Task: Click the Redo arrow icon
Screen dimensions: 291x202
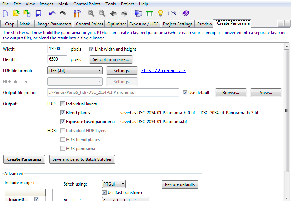Action: (x=63, y=14)
